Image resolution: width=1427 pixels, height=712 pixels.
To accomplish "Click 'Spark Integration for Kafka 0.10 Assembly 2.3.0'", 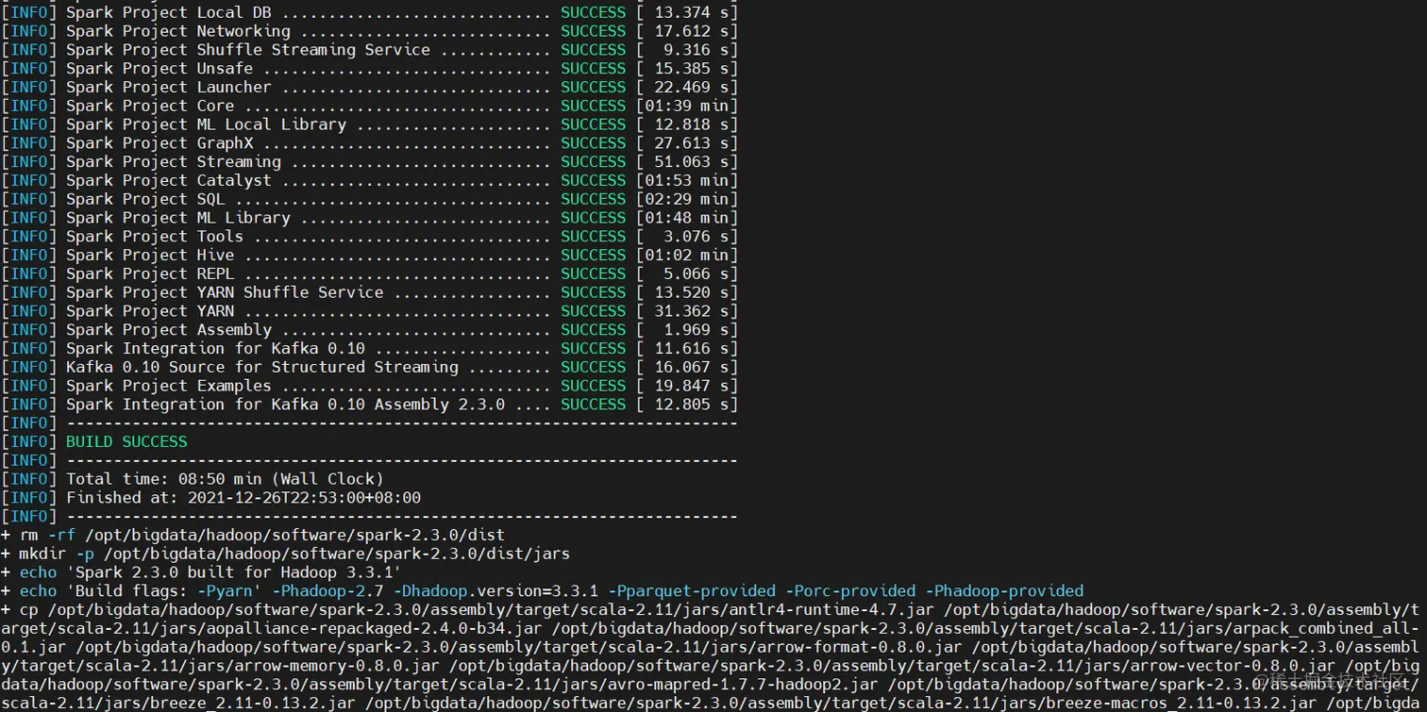I will (x=285, y=405).
